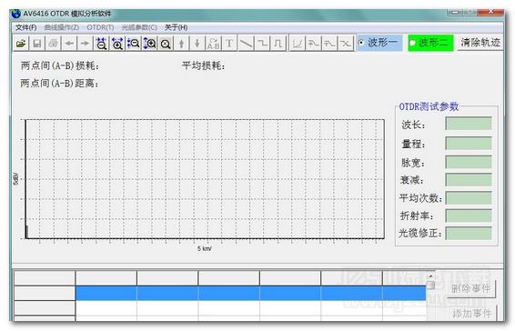
Task: Click the up arrow toolbar icon
Action: [181, 44]
